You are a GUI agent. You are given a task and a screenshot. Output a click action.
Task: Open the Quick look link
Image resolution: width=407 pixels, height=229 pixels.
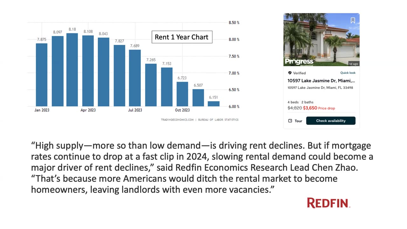pos(348,73)
